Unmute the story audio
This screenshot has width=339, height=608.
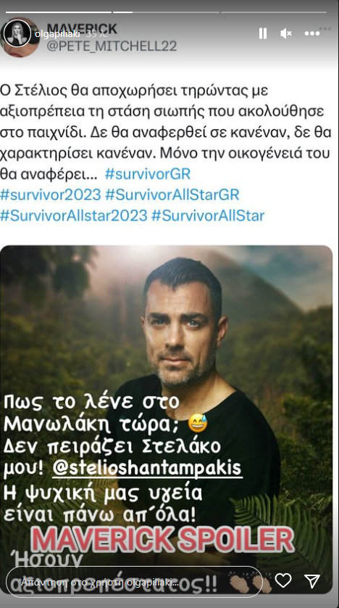click(x=286, y=33)
